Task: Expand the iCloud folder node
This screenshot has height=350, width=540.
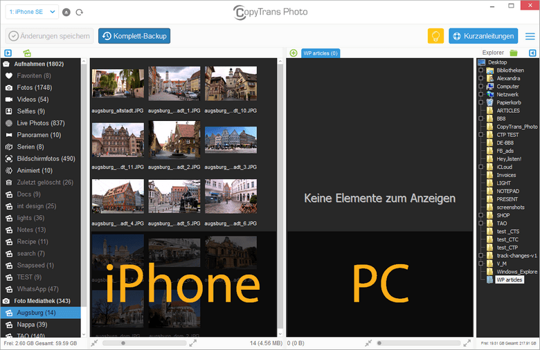Action: tap(481, 167)
